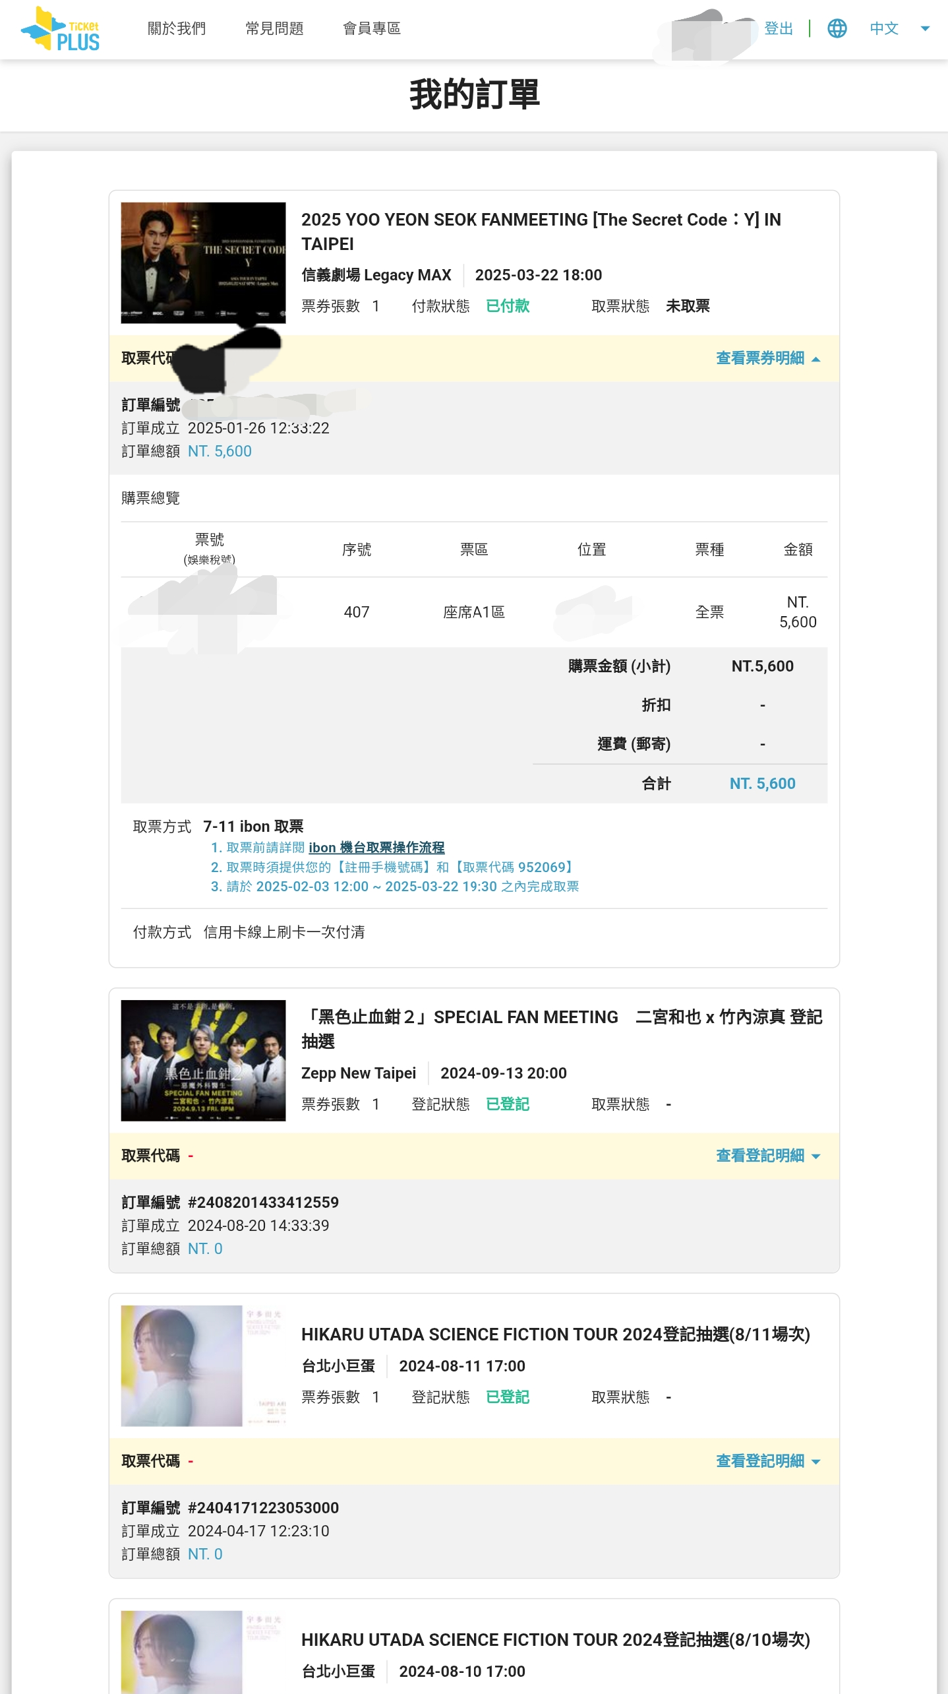Viewport: 948px width, 1694px height.
Task: Open the 黑色止血鉗2 event poster thumbnail
Action: point(203,1061)
